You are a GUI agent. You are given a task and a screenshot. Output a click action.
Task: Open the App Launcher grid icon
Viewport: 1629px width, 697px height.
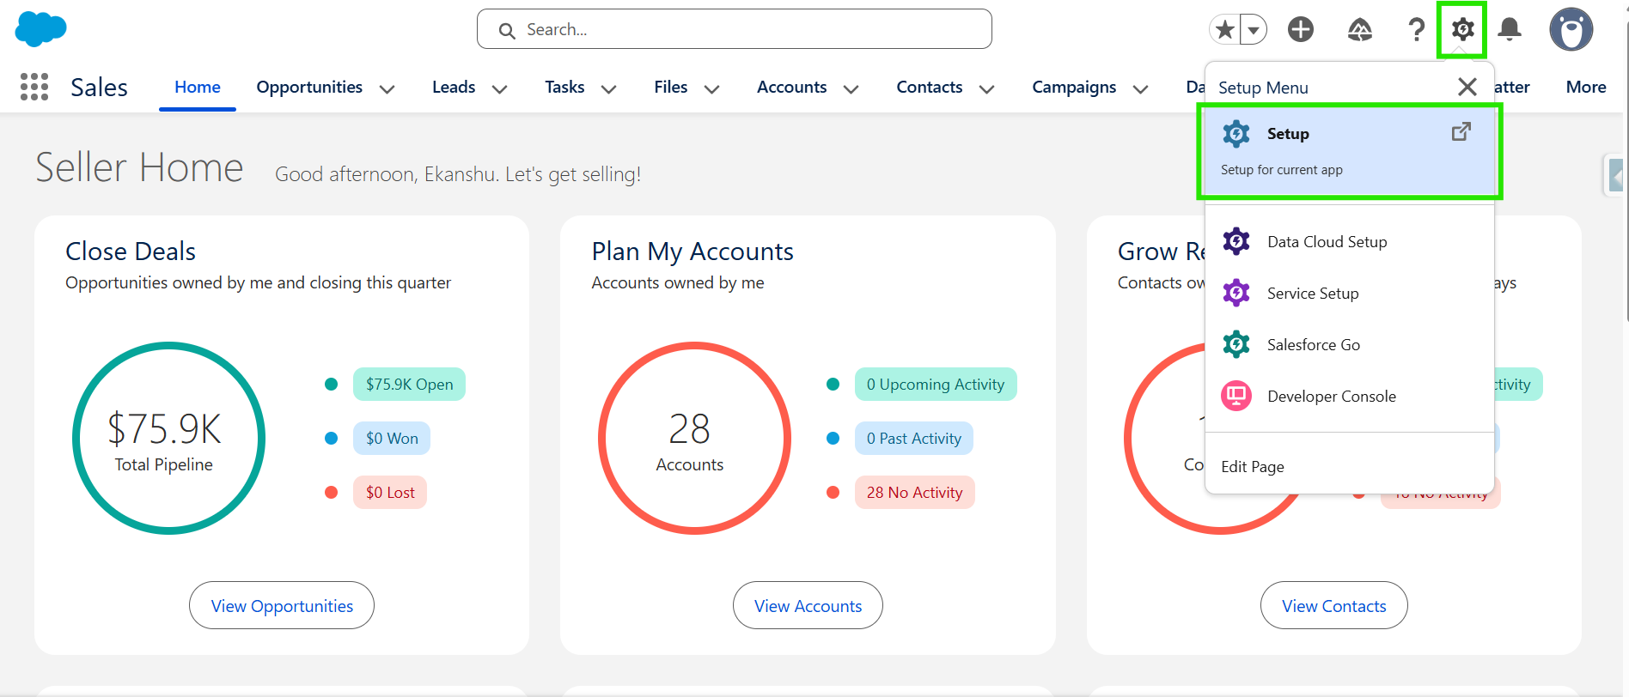pyautogui.click(x=34, y=87)
